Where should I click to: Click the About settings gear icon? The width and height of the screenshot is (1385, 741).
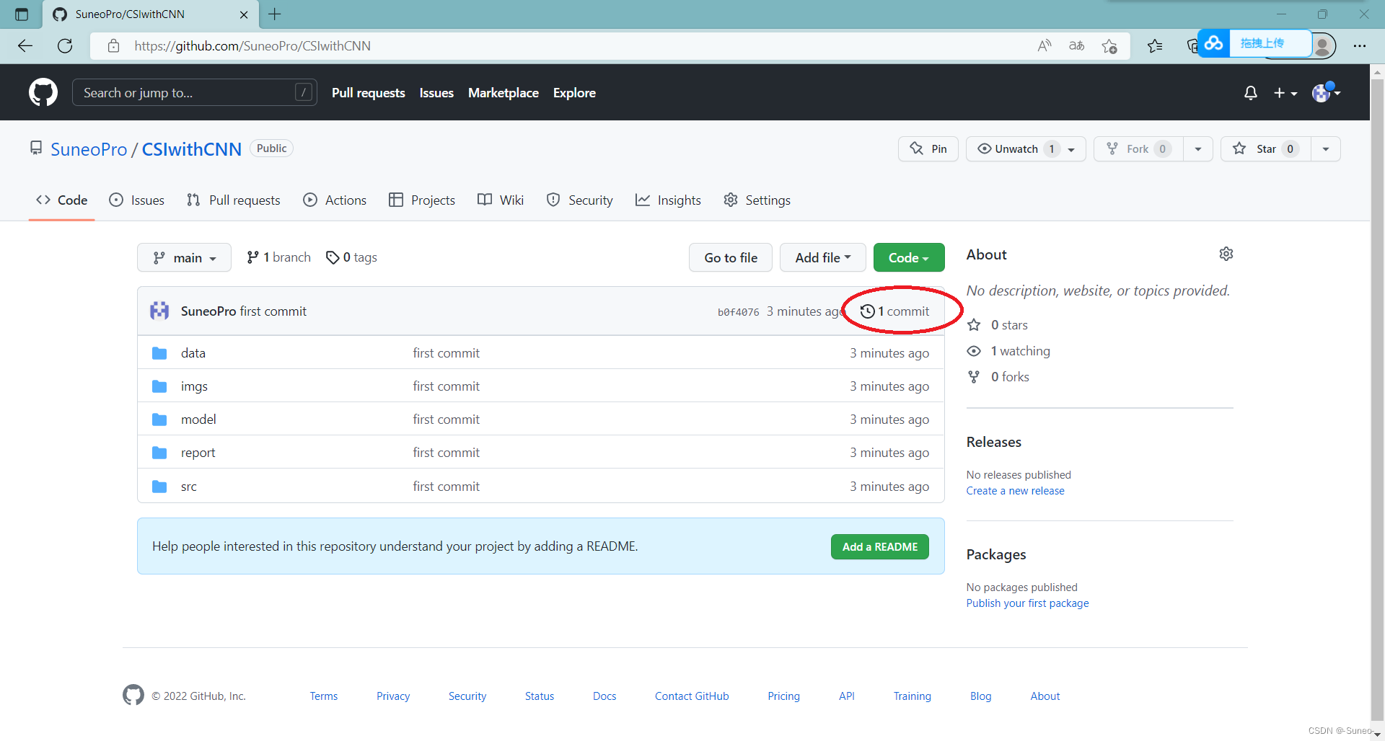(x=1226, y=254)
